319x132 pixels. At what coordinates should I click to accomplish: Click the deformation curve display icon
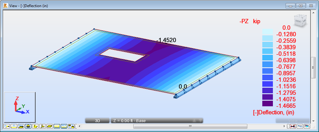click(x=300, y=126)
